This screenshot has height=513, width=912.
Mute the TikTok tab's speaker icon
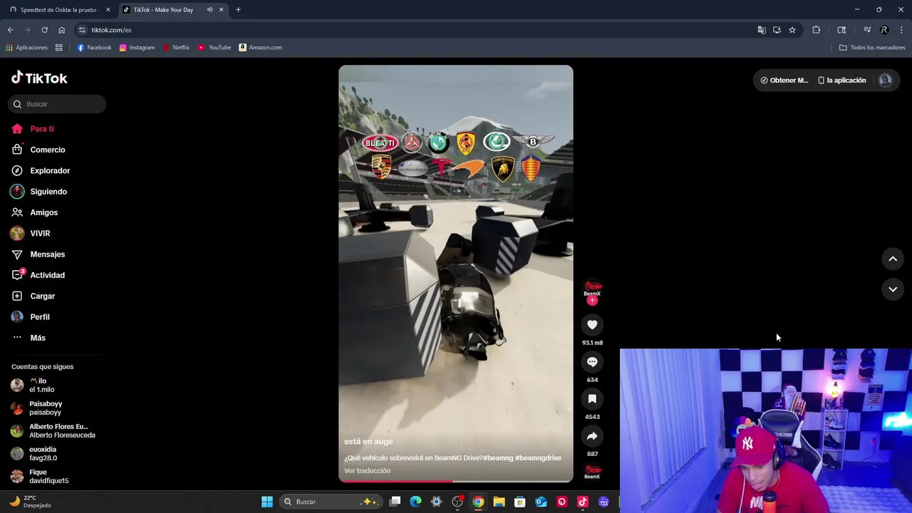(209, 10)
